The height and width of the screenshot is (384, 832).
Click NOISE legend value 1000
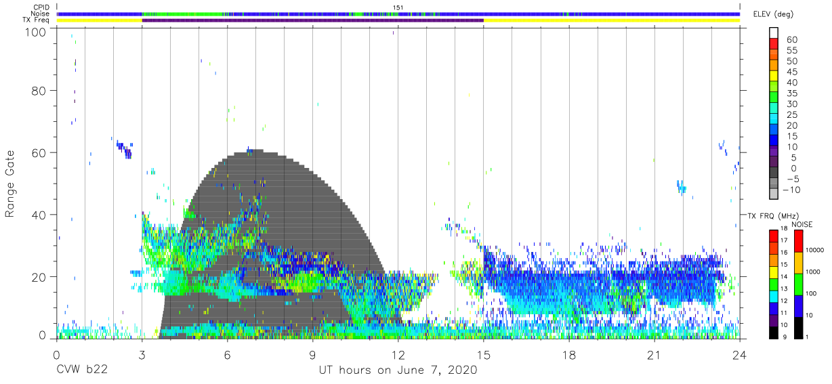(x=812, y=272)
